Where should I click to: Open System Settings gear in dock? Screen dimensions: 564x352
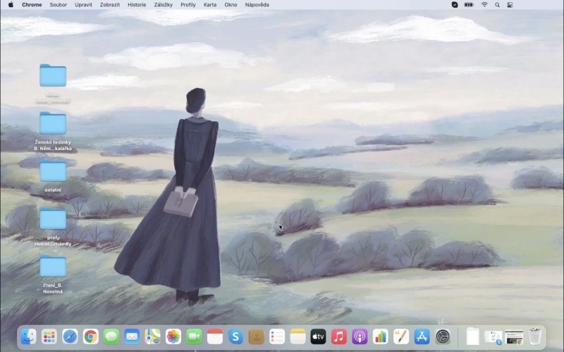[x=443, y=337]
